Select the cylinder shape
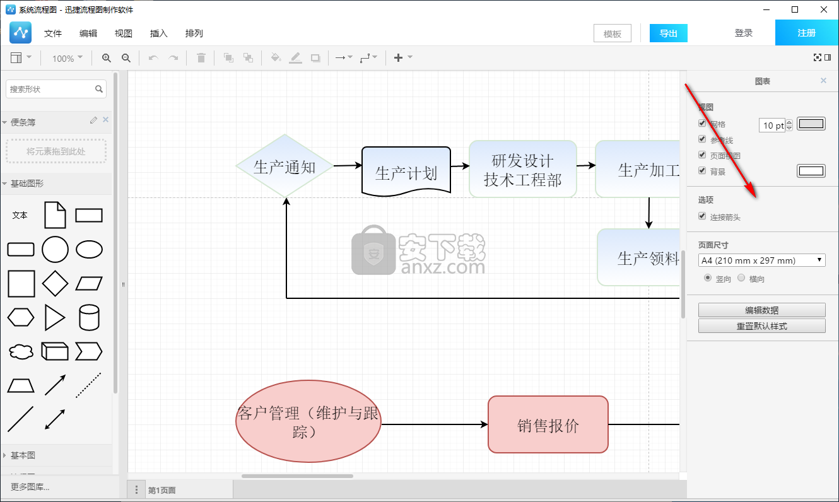The image size is (839, 502). (x=89, y=318)
